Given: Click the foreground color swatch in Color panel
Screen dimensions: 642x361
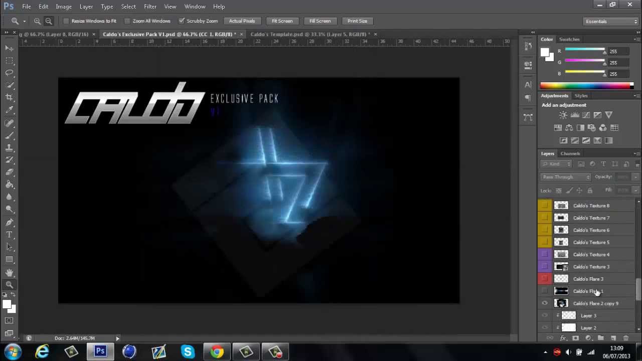Looking at the screenshot, I should pyautogui.click(x=545, y=53).
